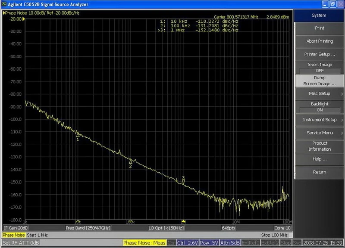Click the '10M' x-axis label
345x248 pixels.
click(235, 222)
